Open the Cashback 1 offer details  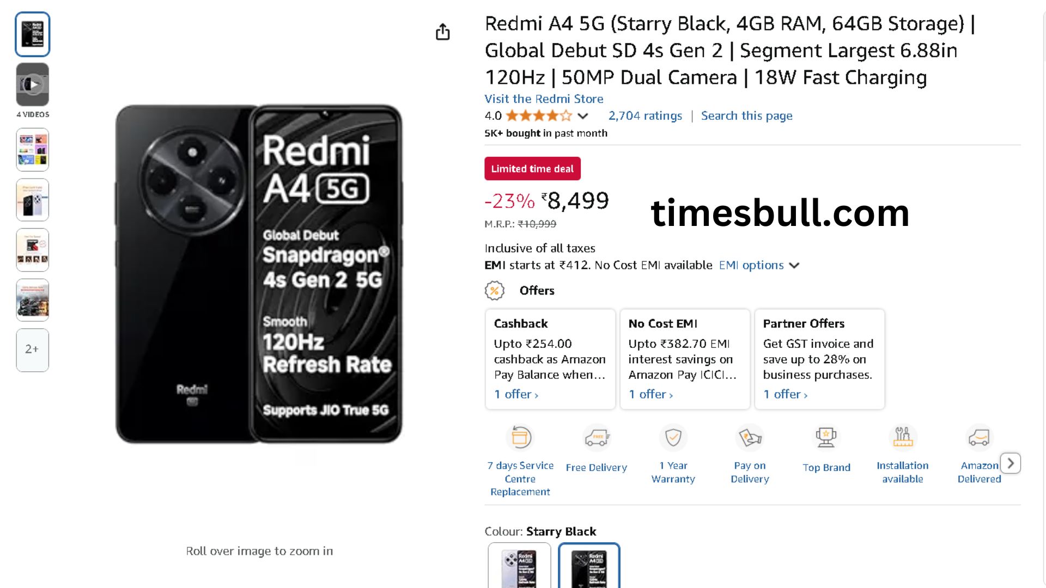(x=516, y=394)
